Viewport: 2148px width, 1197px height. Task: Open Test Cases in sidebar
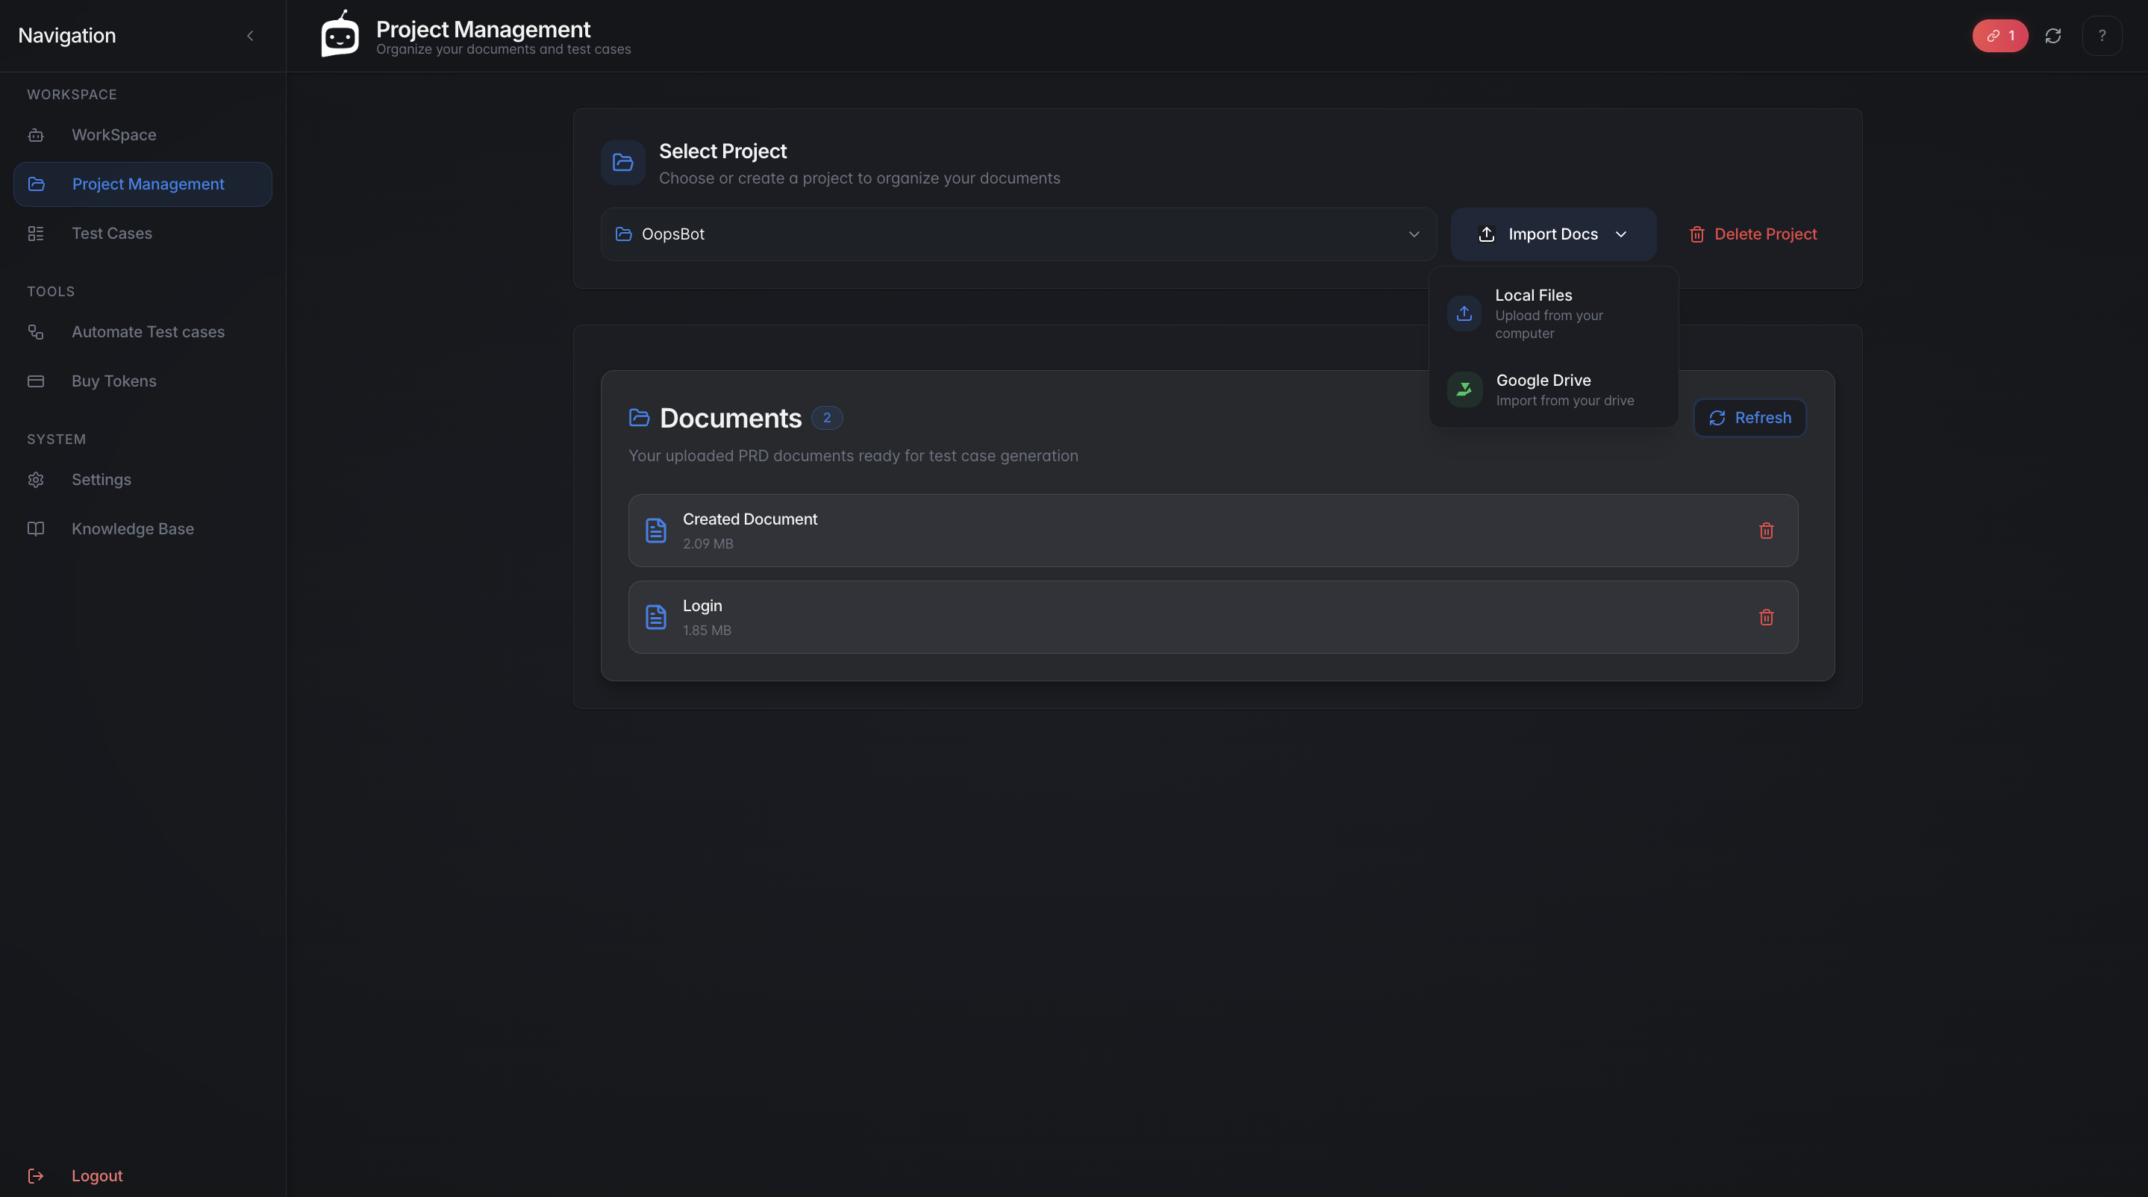click(112, 234)
